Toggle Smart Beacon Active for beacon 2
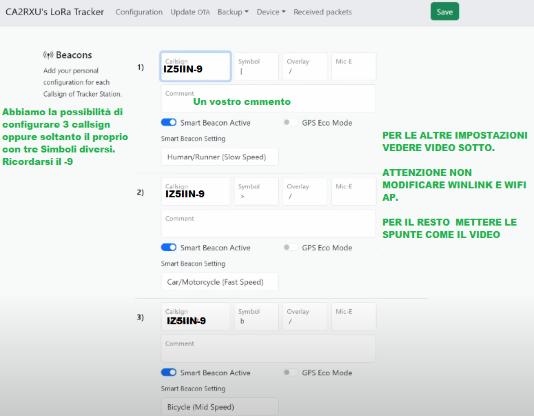 pyautogui.click(x=169, y=248)
